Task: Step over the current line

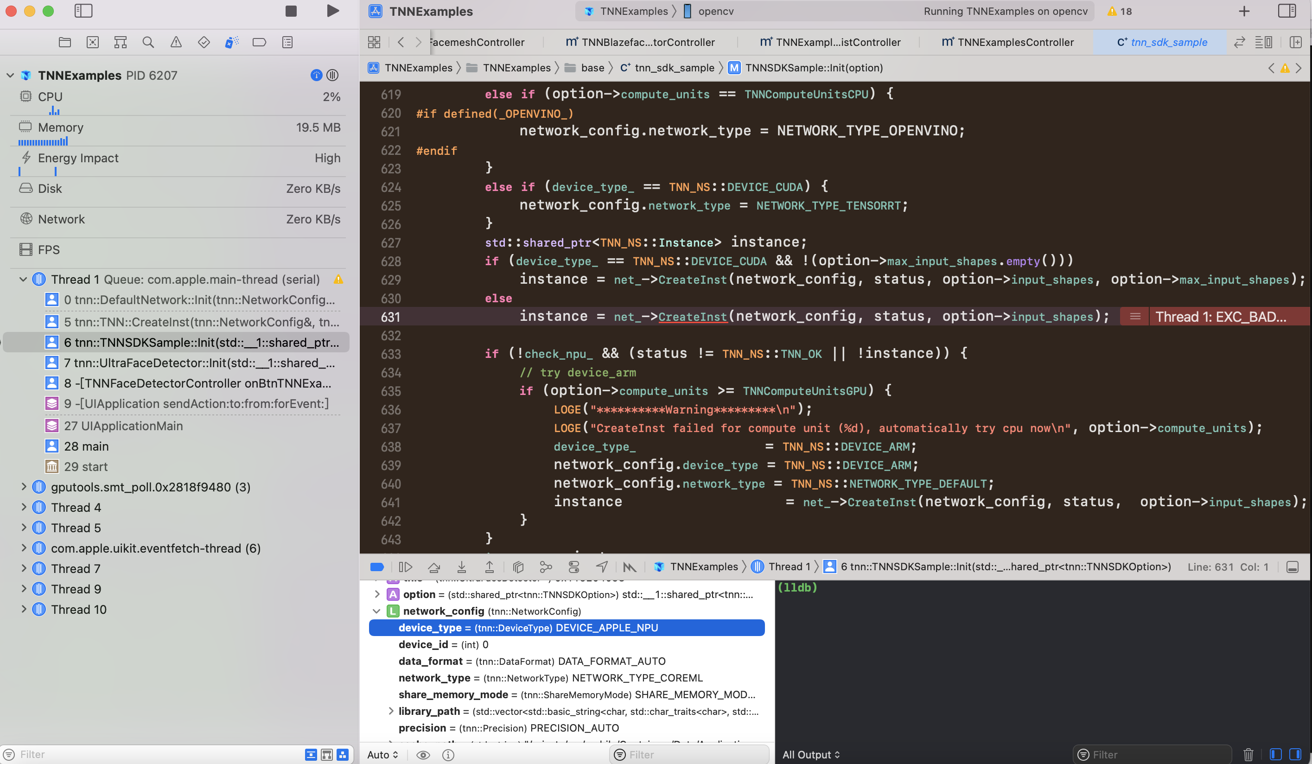Action: [434, 567]
